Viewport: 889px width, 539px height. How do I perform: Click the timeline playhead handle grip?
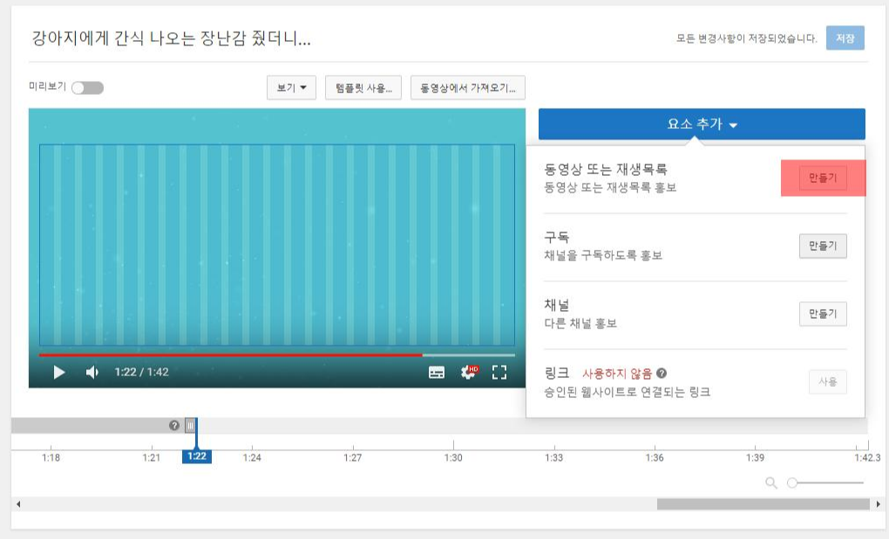point(191,425)
